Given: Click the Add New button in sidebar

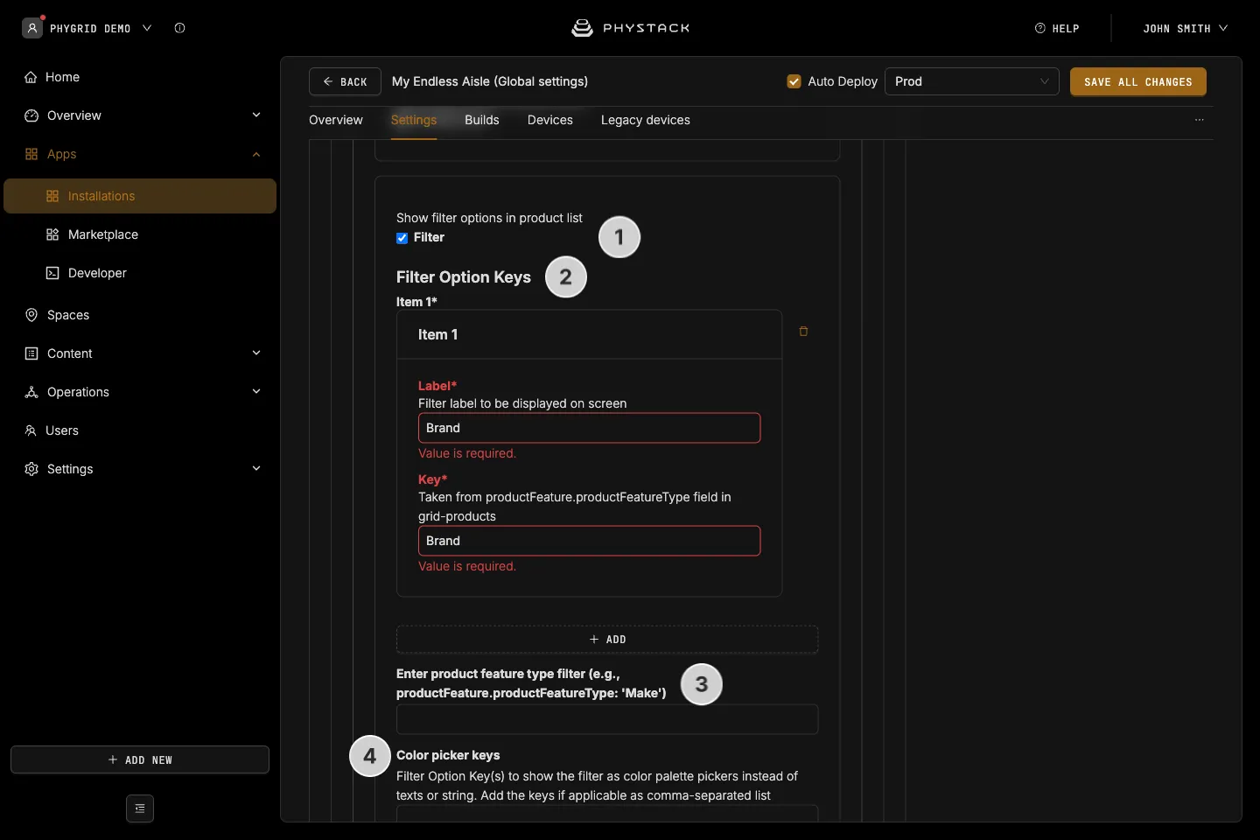Looking at the screenshot, I should [140, 759].
